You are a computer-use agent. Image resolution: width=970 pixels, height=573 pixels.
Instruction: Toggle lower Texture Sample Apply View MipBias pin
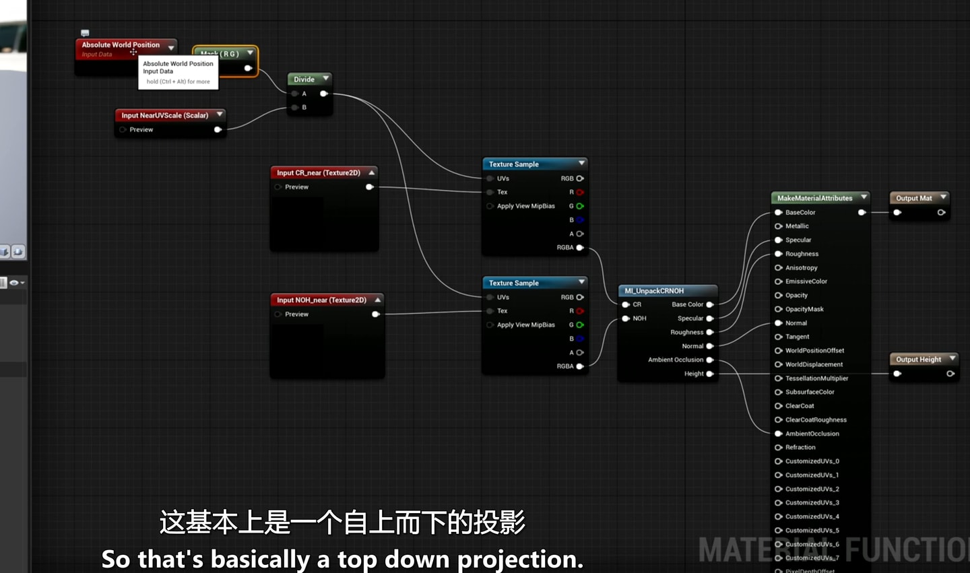click(490, 325)
